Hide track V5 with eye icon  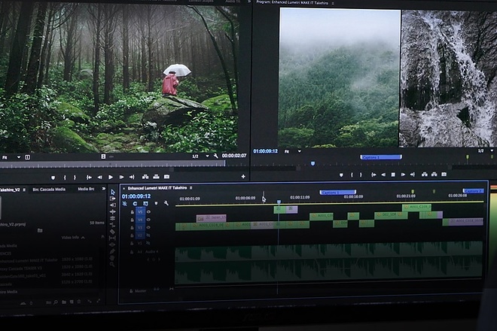[148, 212]
